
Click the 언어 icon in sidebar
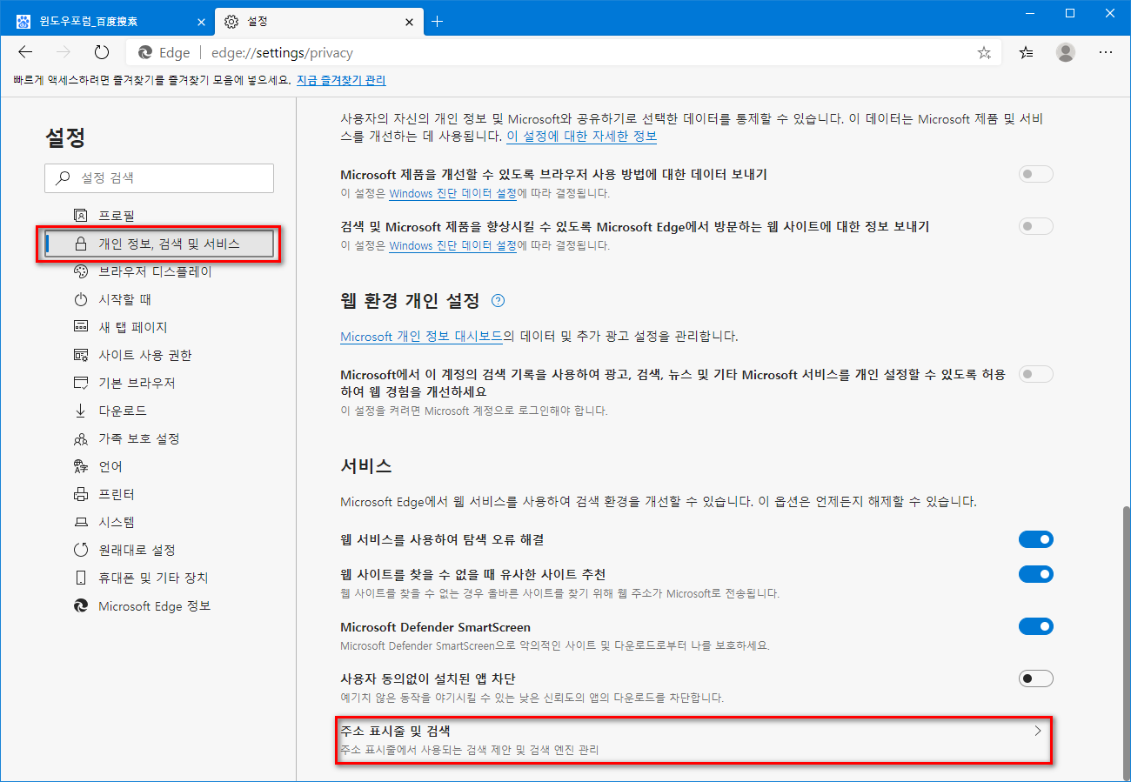(x=81, y=466)
